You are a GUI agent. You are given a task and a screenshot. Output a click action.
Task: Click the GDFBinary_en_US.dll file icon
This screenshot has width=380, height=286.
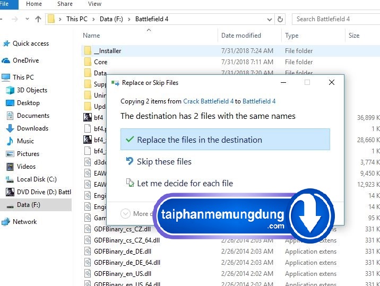(88, 274)
